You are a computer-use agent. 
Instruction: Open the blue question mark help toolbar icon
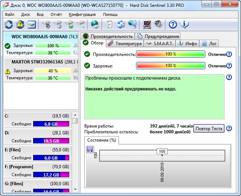pyautogui.click(x=173, y=25)
